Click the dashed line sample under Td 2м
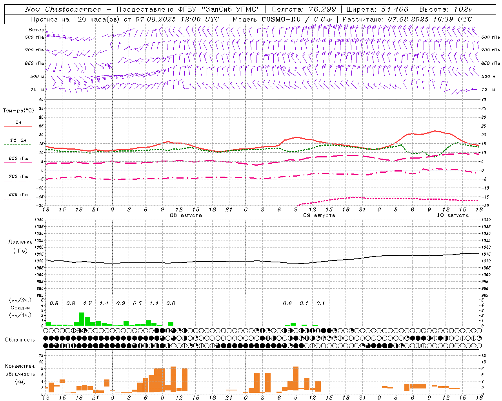 tap(17, 145)
